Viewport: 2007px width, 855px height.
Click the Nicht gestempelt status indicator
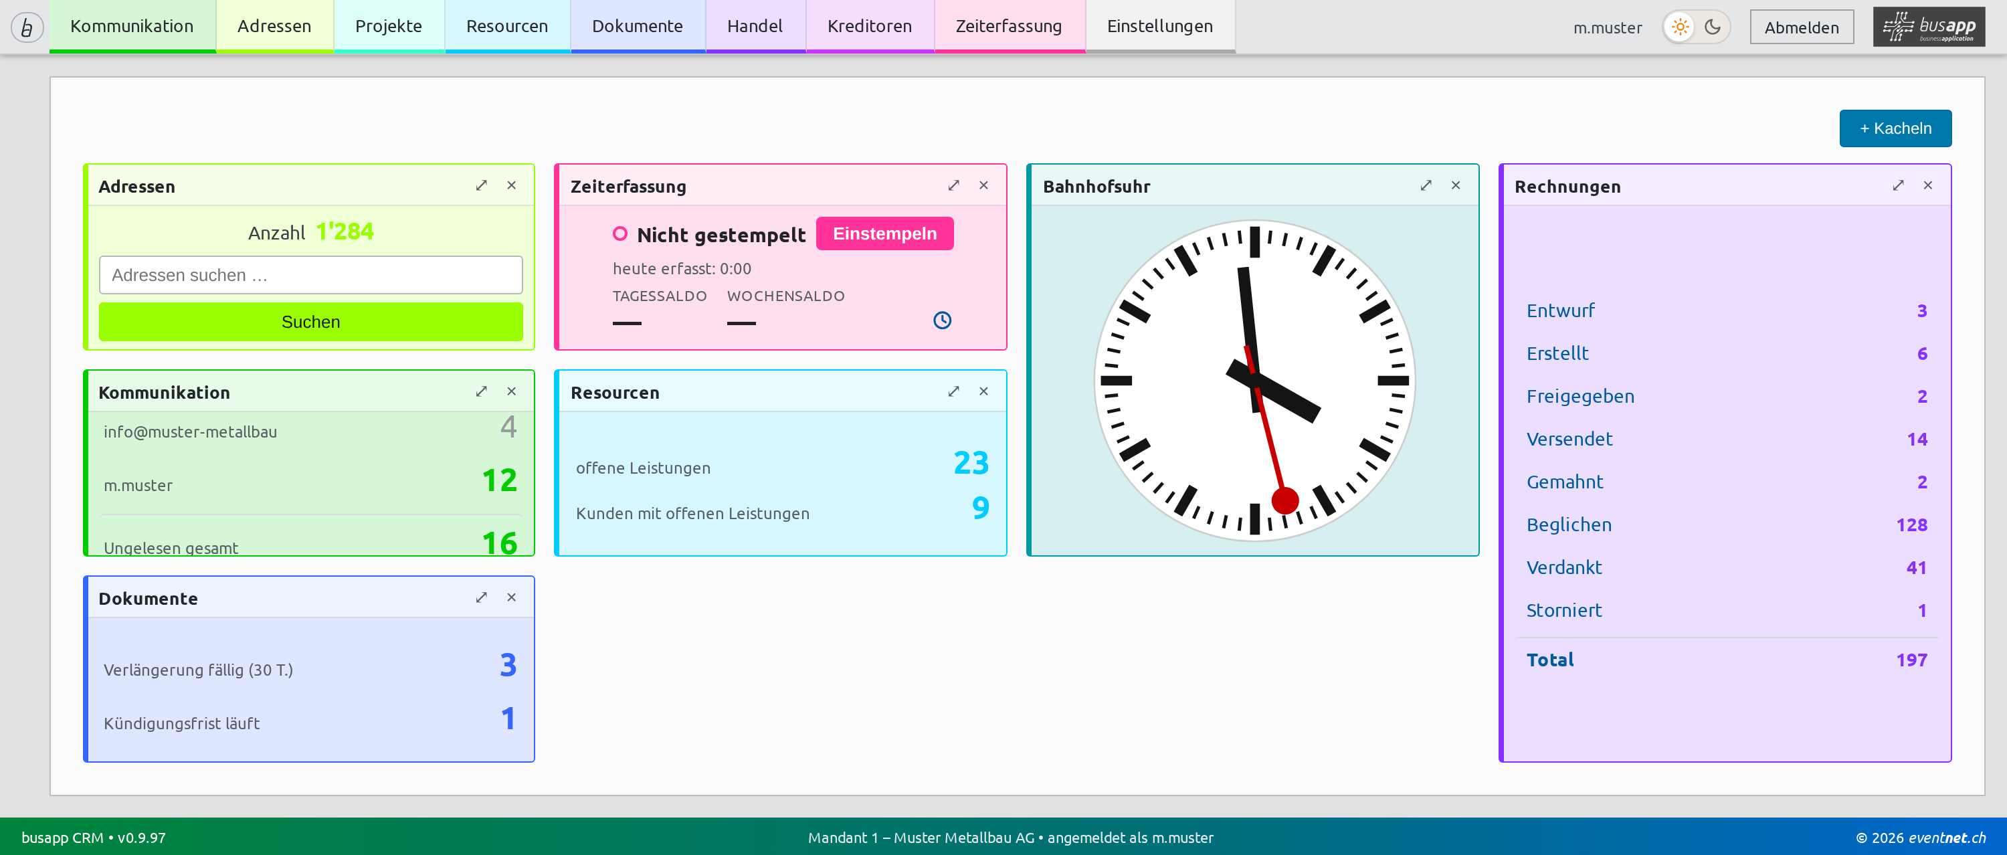[x=708, y=235]
